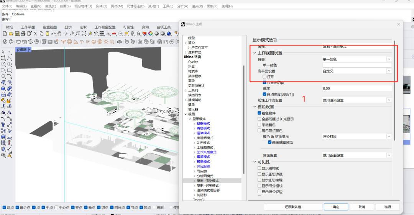The image size is (414, 215).
Task: Uncheck the 端点 object snap checkbox
Action: coord(4,208)
